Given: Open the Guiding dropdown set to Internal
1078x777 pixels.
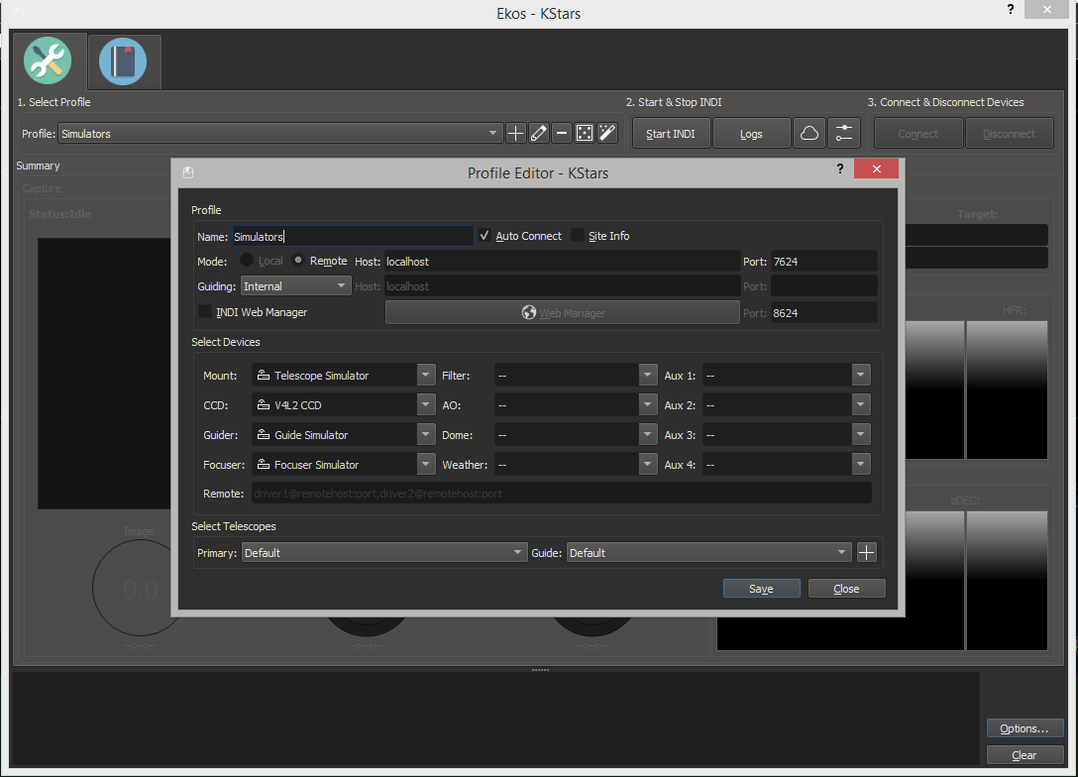Looking at the screenshot, I should pyautogui.click(x=295, y=286).
